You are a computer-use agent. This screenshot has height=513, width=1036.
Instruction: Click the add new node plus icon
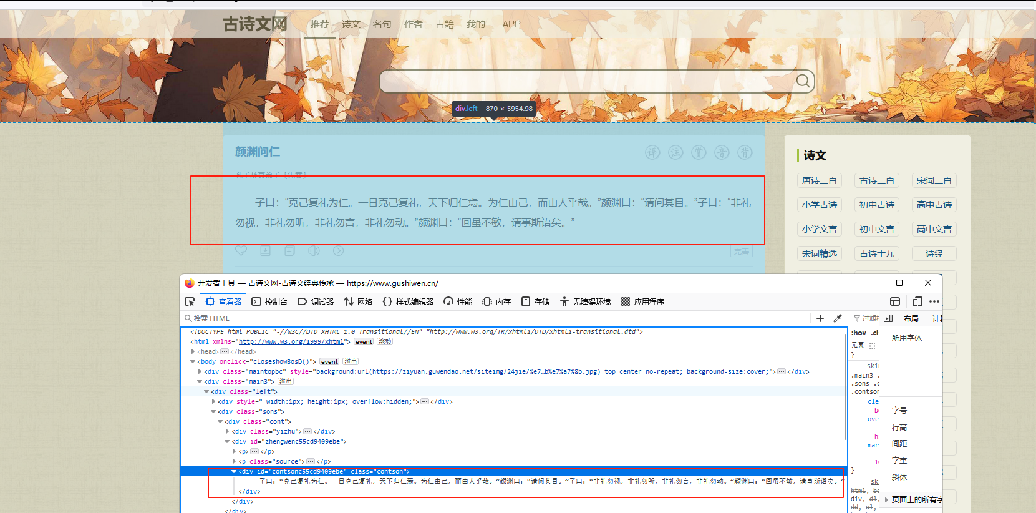point(820,318)
